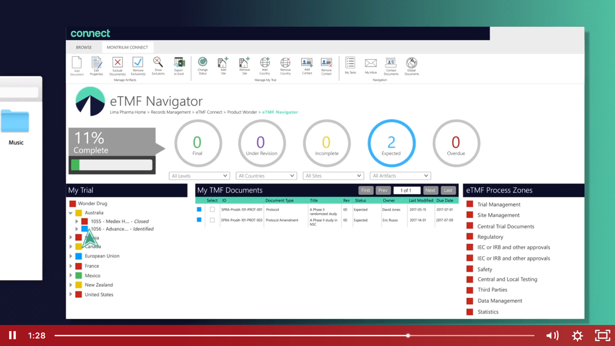Expand the 1055 - Medex site node
This screenshot has width=615, height=346.
pos(77,222)
